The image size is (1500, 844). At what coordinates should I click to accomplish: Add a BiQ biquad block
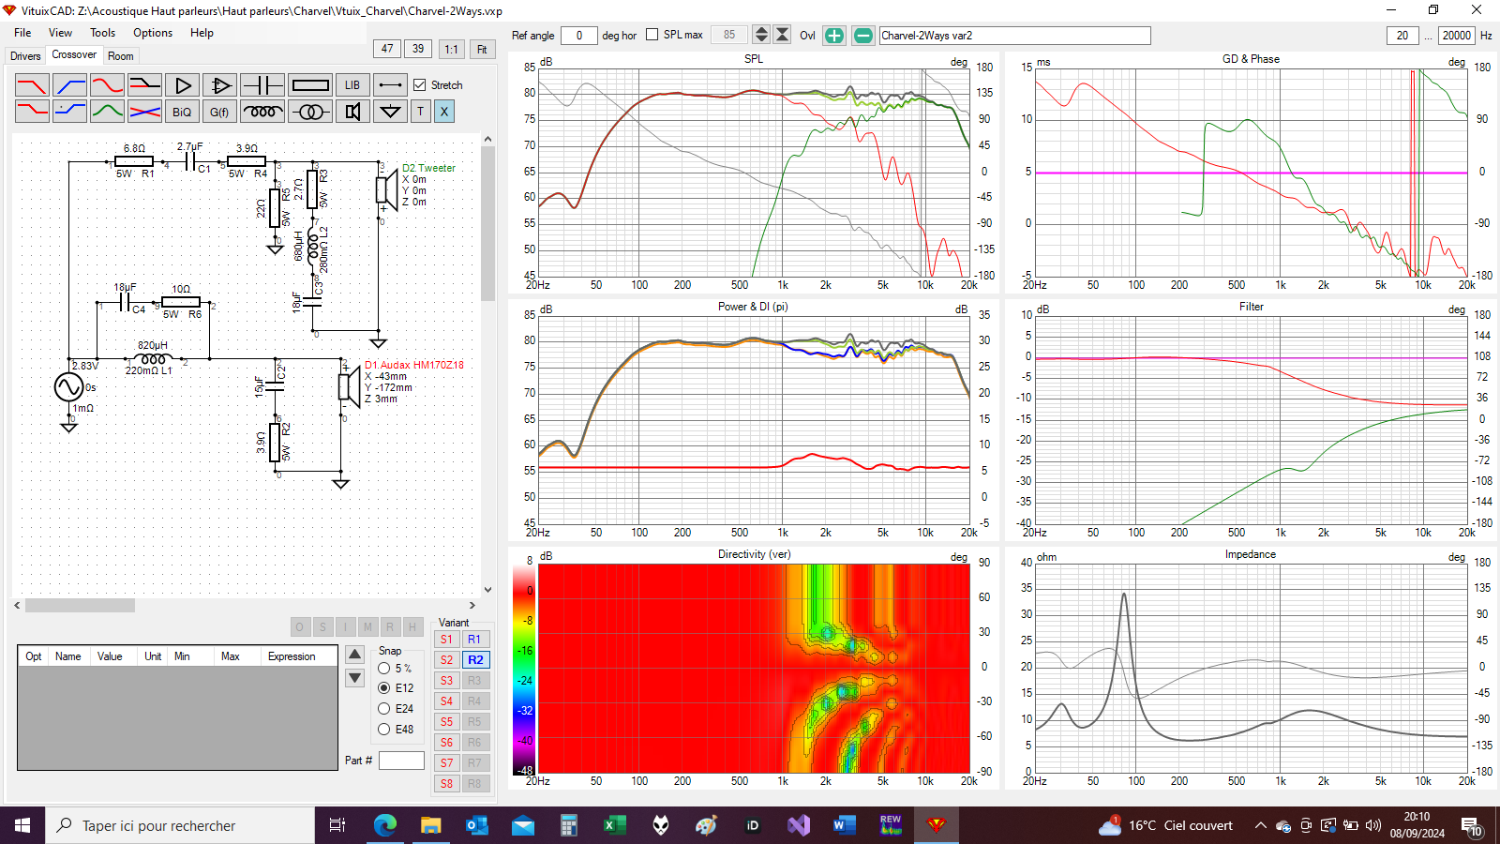182,112
